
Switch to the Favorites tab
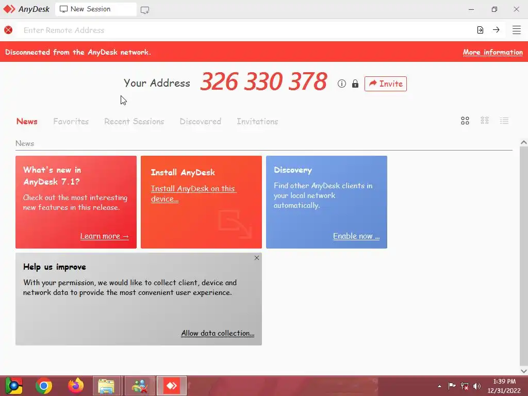click(71, 121)
